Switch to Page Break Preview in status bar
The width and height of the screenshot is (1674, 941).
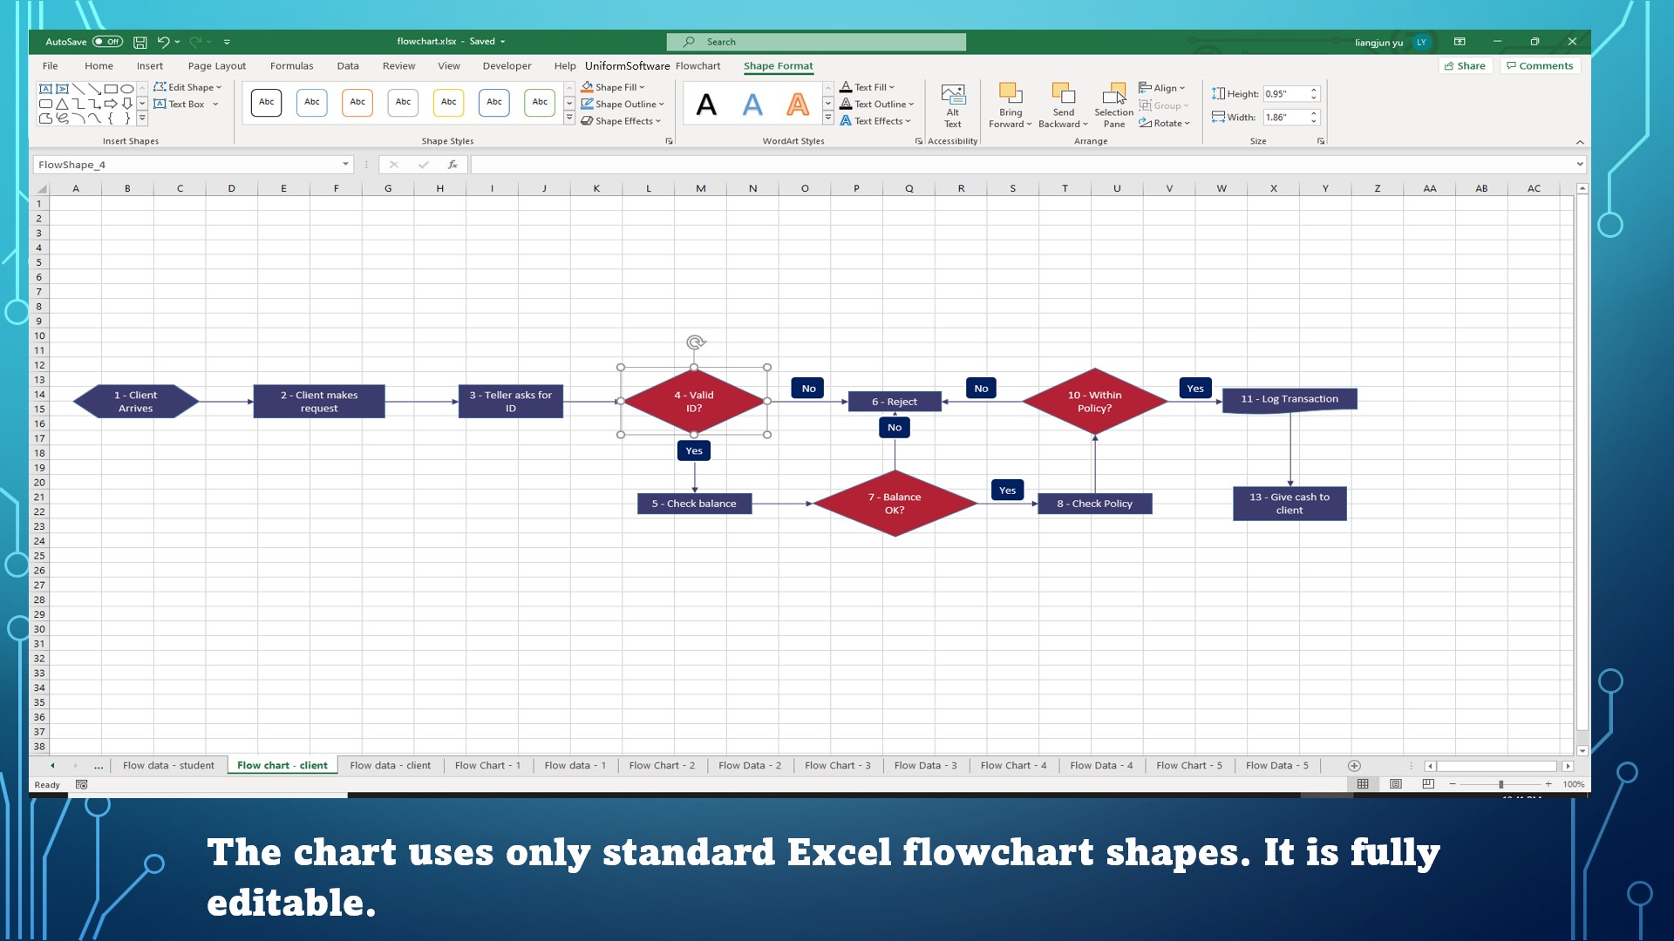(1428, 784)
